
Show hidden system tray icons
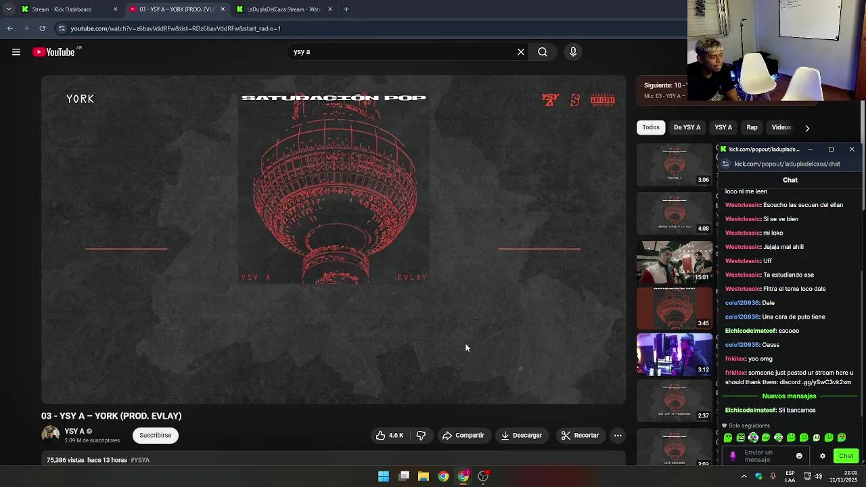click(744, 476)
